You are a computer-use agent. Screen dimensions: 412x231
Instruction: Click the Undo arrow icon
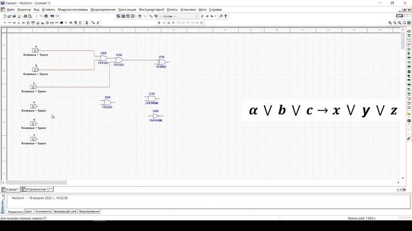coord(52,16)
